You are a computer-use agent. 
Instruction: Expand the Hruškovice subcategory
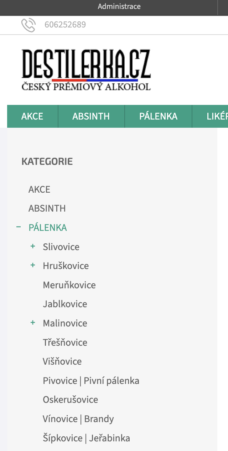pyautogui.click(x=33, y=265)
